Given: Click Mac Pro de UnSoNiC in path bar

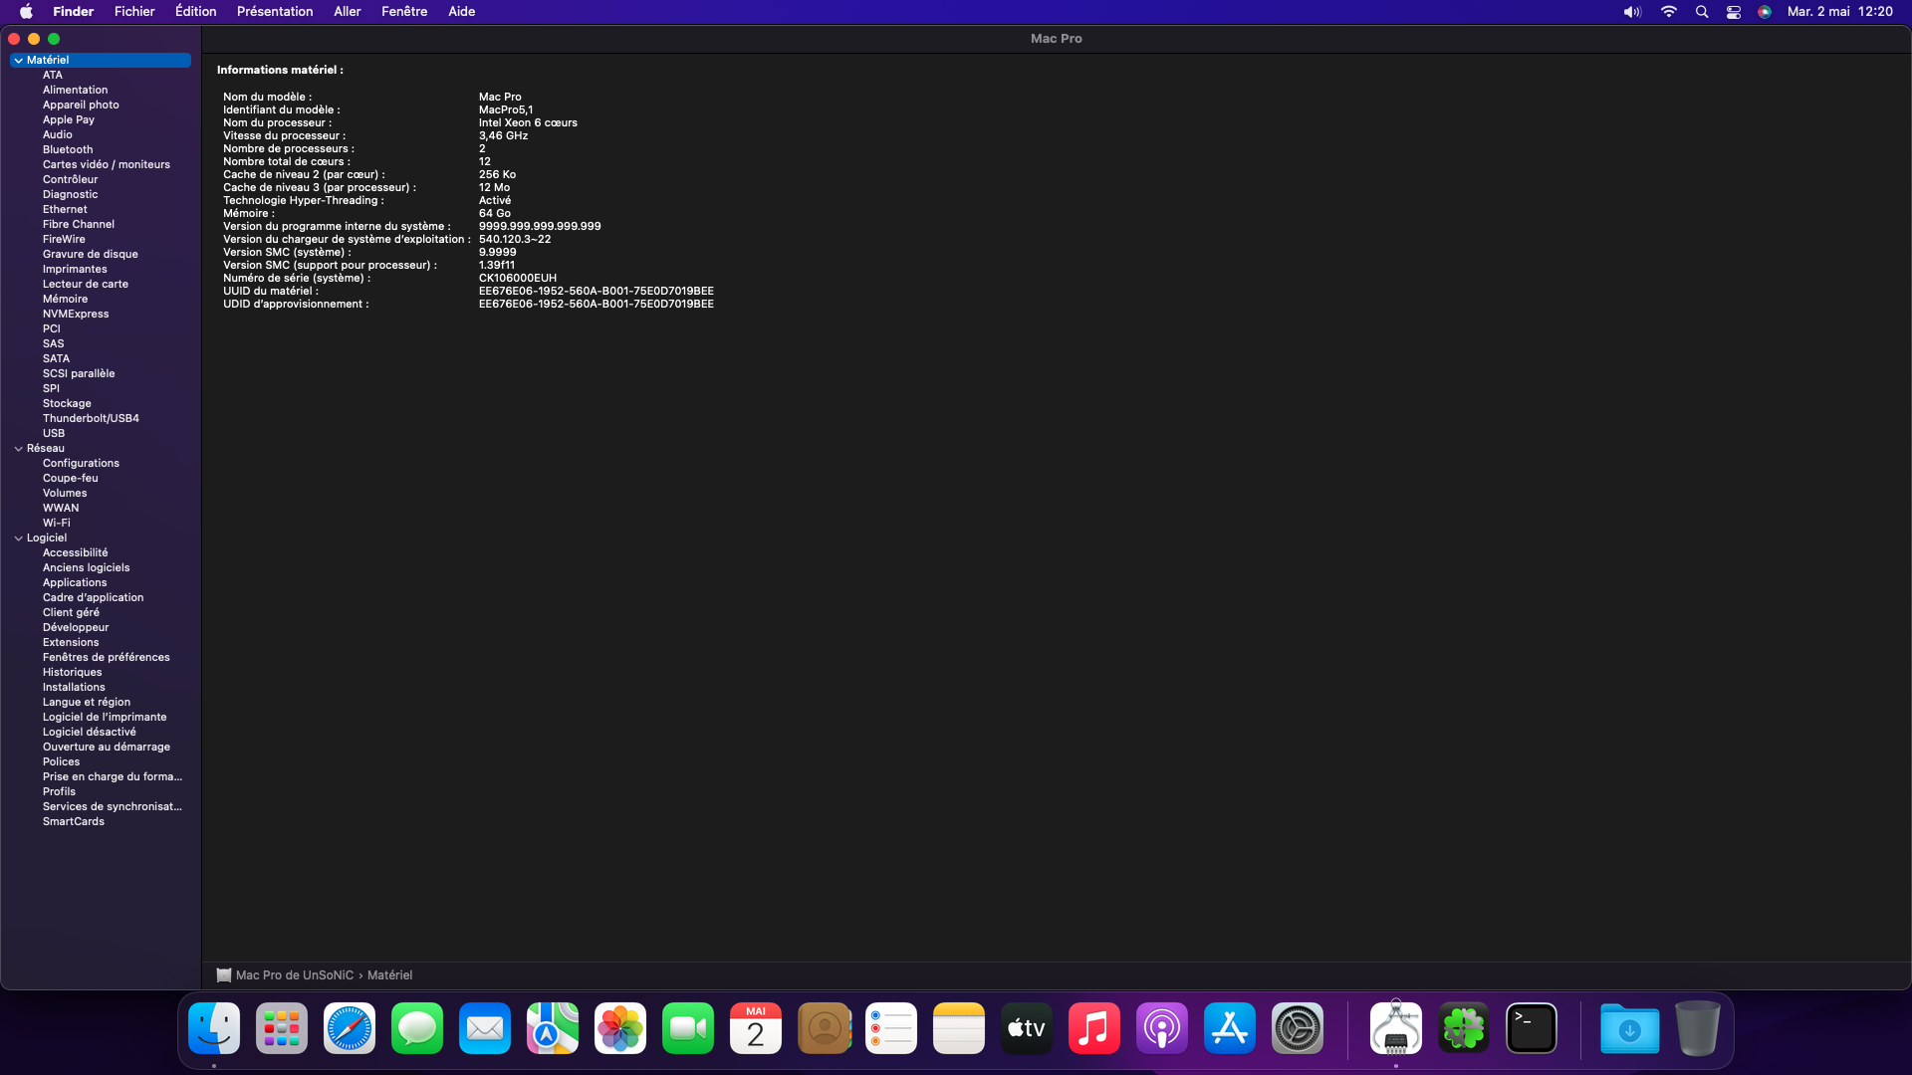Looking at the screenshot, I should [x=294, y=975].
